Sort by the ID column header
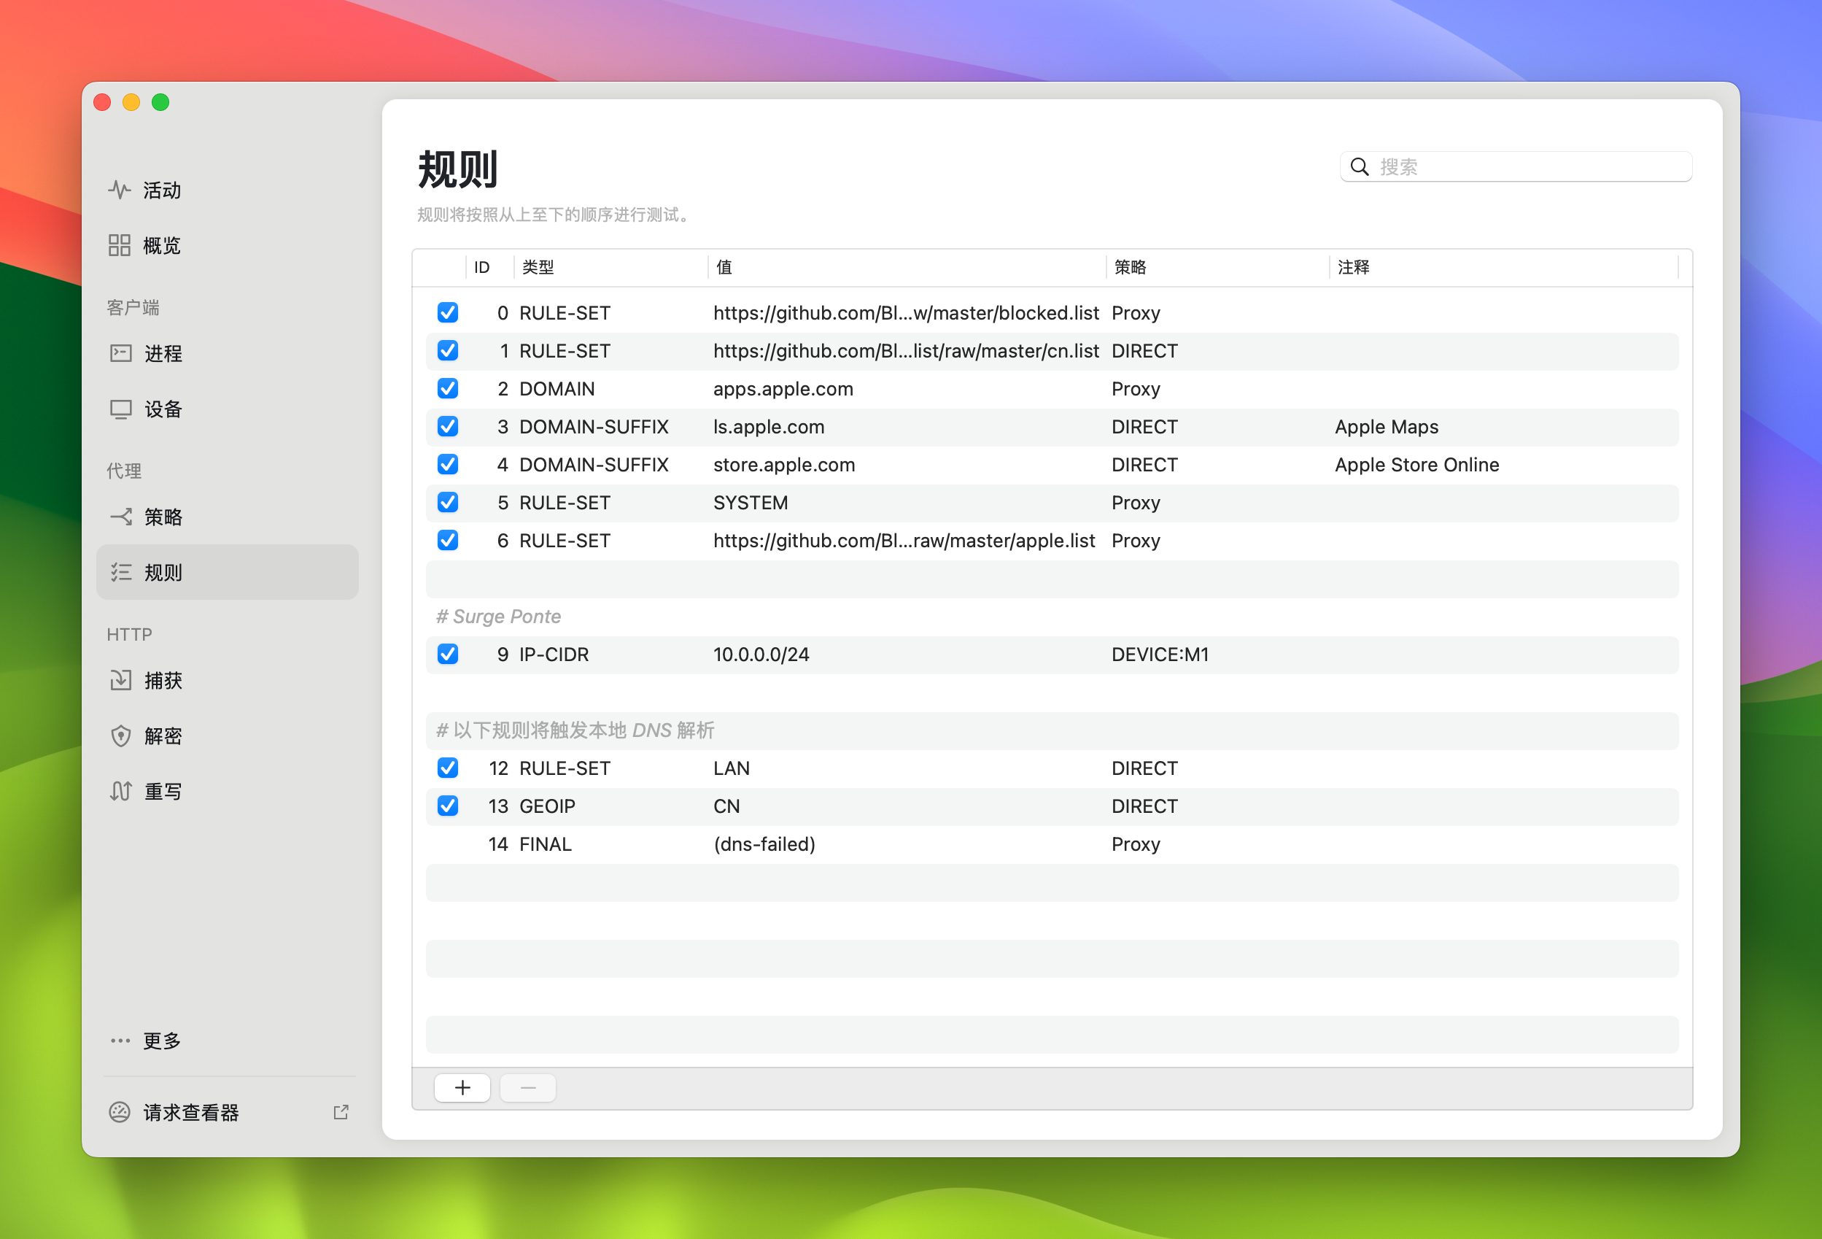Image resolution: width=1822 pixels, height=1239 pixels. point(482,267)
